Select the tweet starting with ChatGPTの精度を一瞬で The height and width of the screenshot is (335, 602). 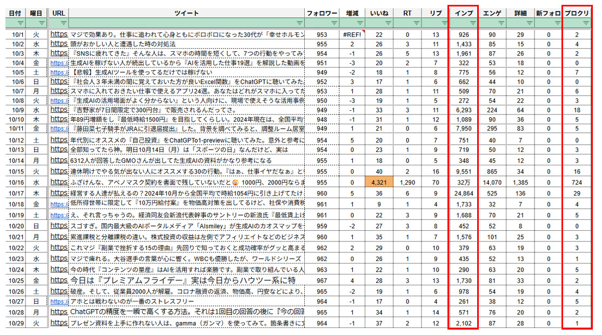[x=187, y=312]
